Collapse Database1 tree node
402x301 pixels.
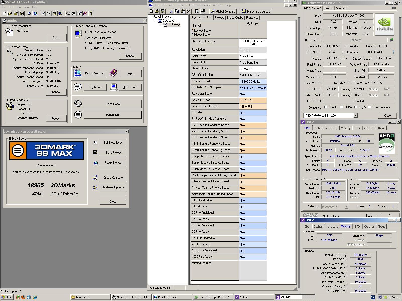point(156,21)
